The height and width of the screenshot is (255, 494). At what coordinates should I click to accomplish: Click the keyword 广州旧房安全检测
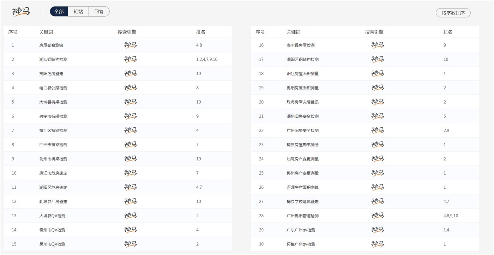point(302,130)
